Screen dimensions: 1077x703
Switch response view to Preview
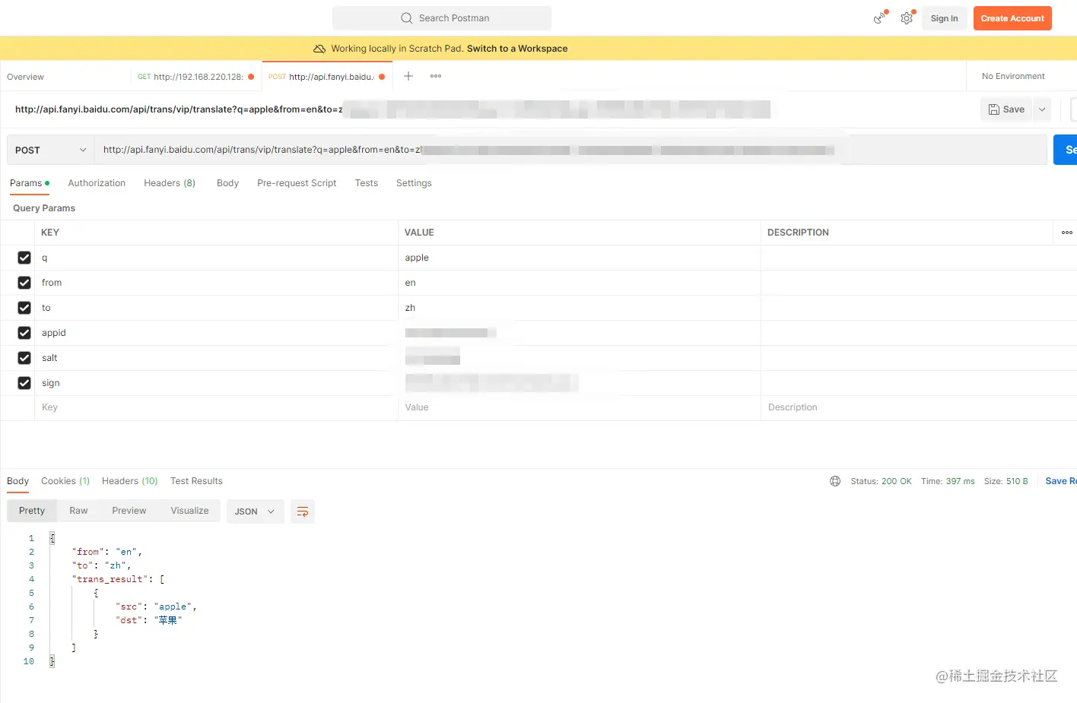pos(129,511)
